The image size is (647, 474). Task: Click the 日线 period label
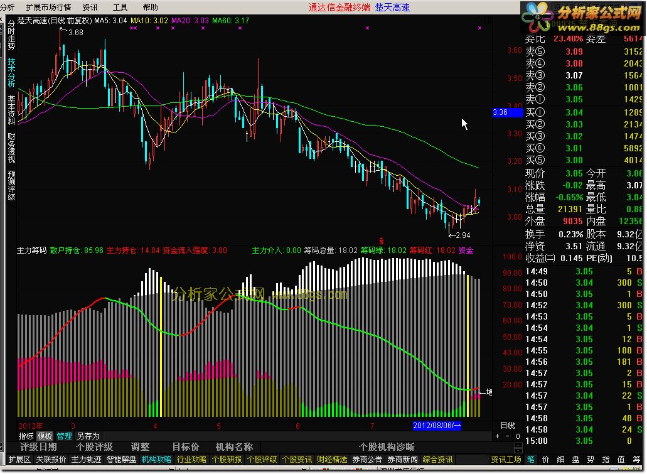(x=508, y=425)
